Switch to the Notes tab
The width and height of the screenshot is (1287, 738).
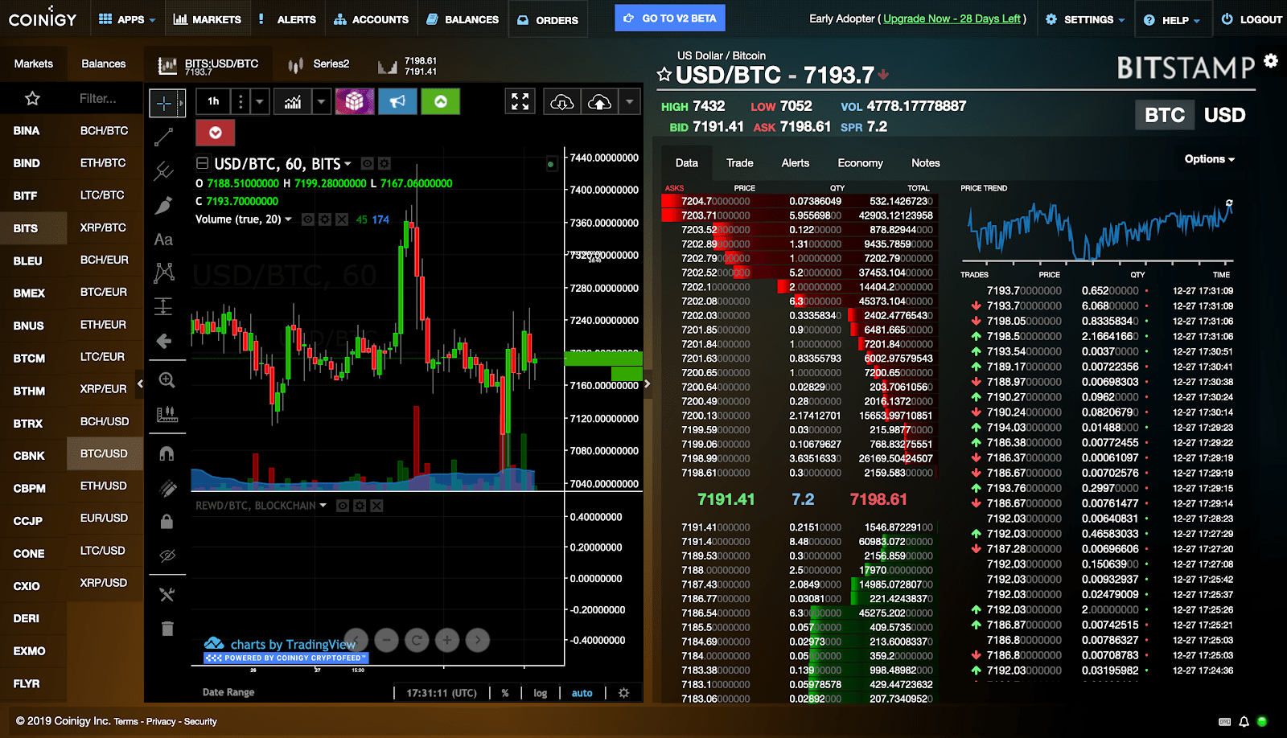pyautogui.click(x=926, y=162)
